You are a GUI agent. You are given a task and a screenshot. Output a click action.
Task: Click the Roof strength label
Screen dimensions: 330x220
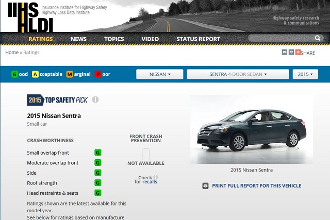42,183
